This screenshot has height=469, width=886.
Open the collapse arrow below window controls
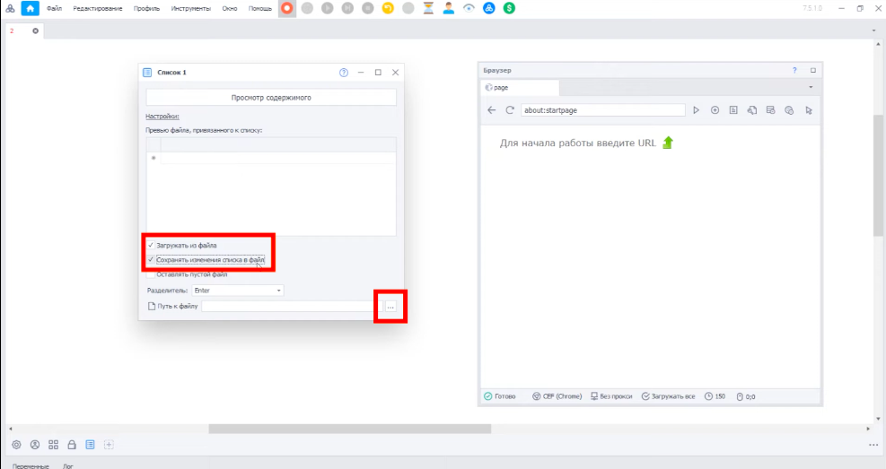873,30
